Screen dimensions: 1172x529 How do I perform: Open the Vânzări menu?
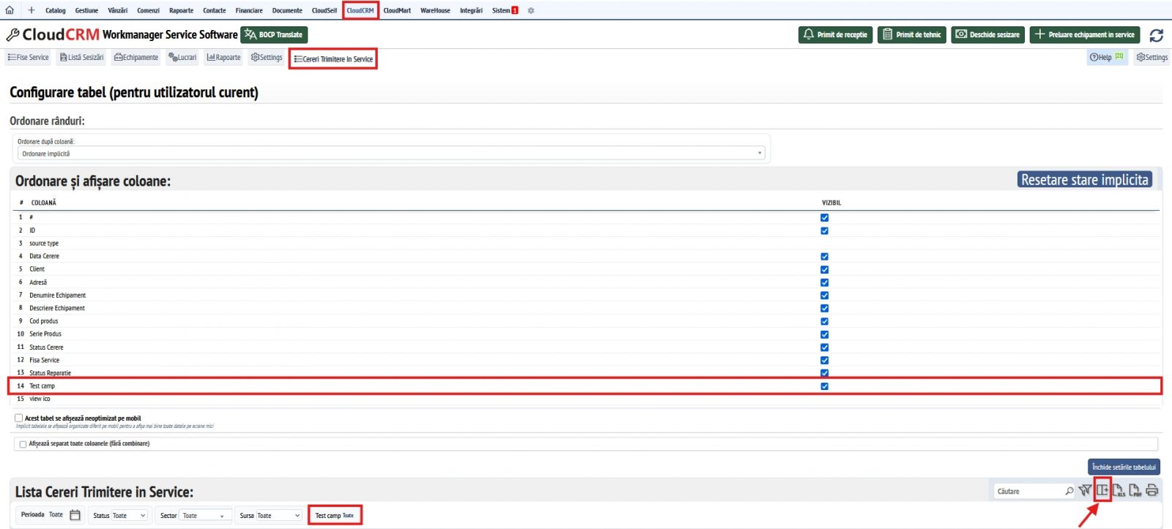coord(117,10)
